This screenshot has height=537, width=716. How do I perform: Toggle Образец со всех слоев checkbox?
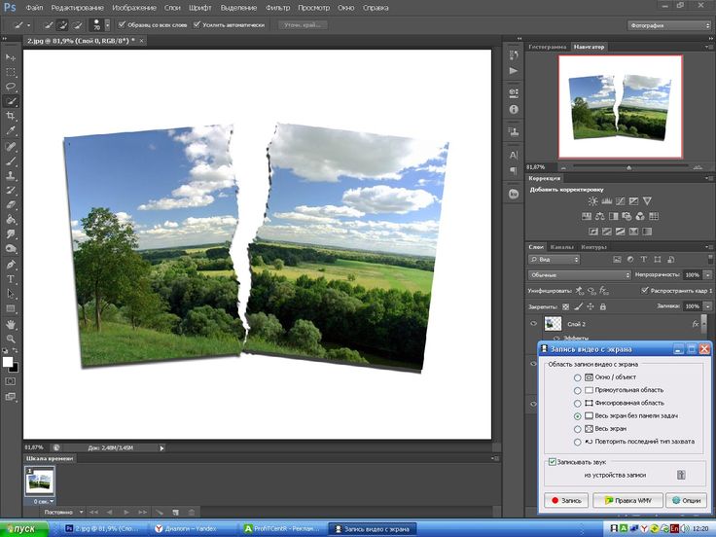pos(122,24)
